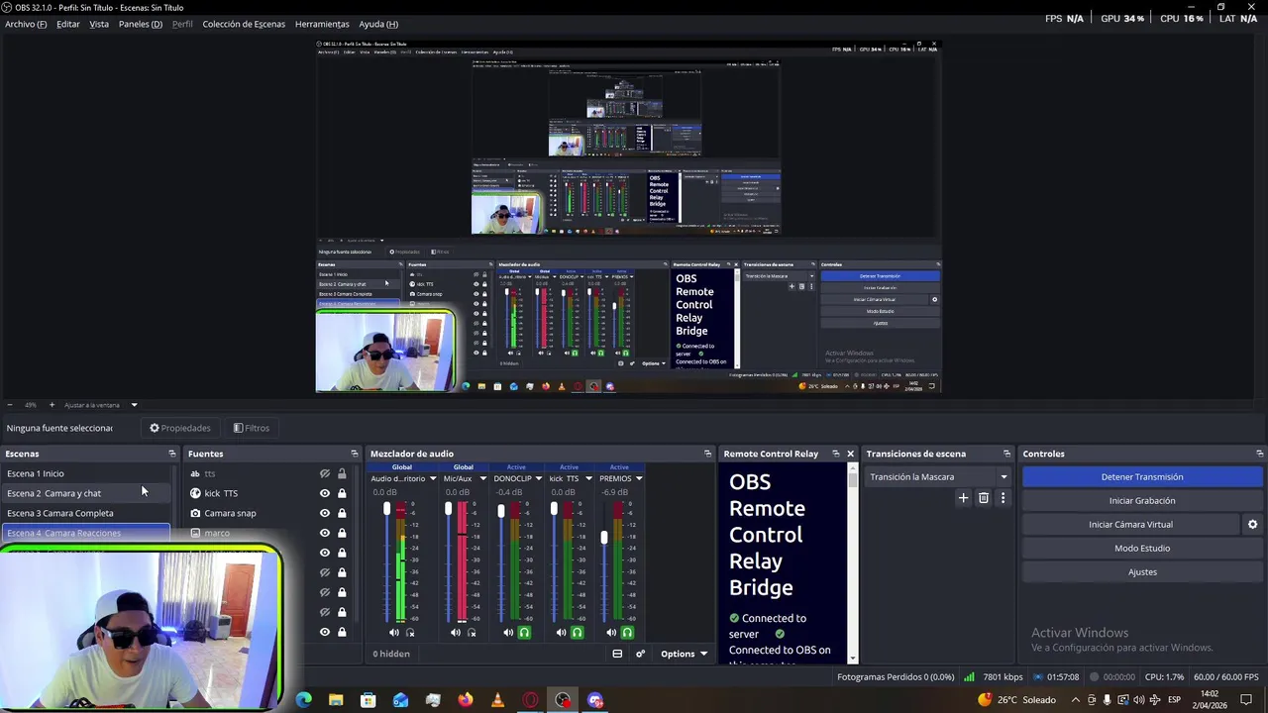Open the kick TTS channel dropdown arrow
Image resolution: width=1268 pixels, height=713 pixels.
coord(588,479)
